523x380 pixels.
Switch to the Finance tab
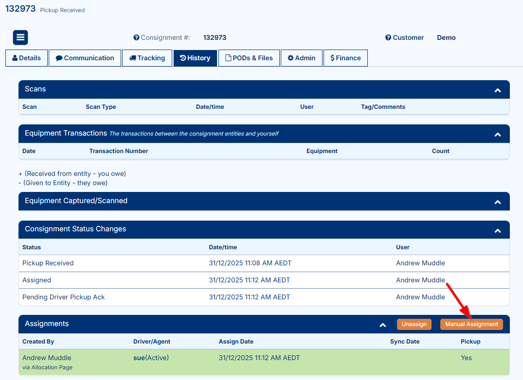[345, 58]
